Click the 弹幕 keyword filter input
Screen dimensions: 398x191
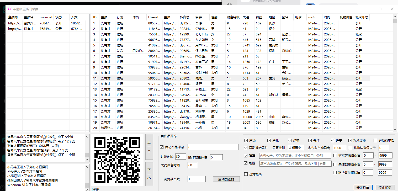tap(295, 156)
